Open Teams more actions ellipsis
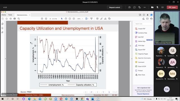180x101 pixels. (145, 7)
